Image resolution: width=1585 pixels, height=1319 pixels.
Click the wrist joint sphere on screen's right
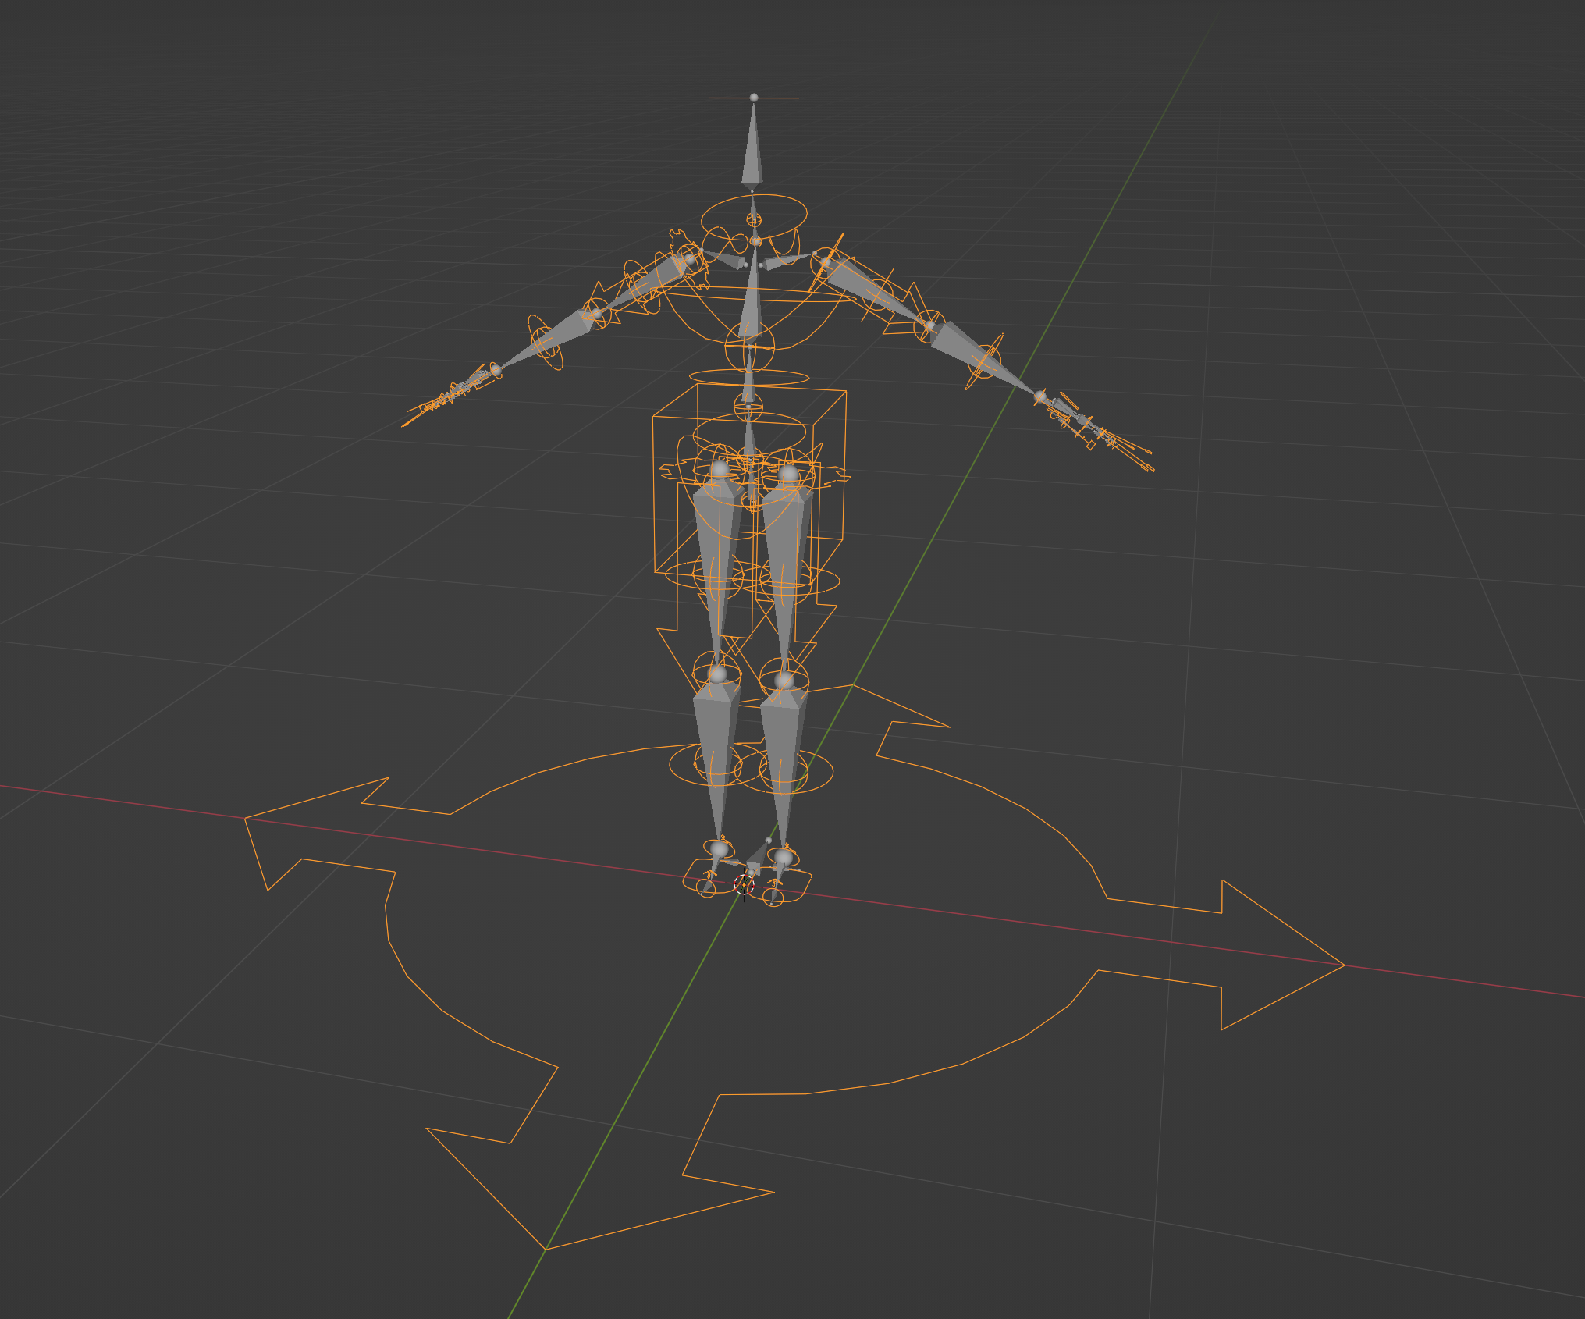tap(1040, 396)
